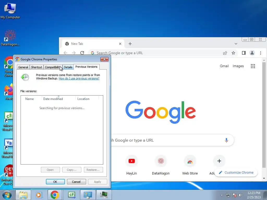
Task: Open the DataWagon desktop shortcut
Action: tap(10, 38)
